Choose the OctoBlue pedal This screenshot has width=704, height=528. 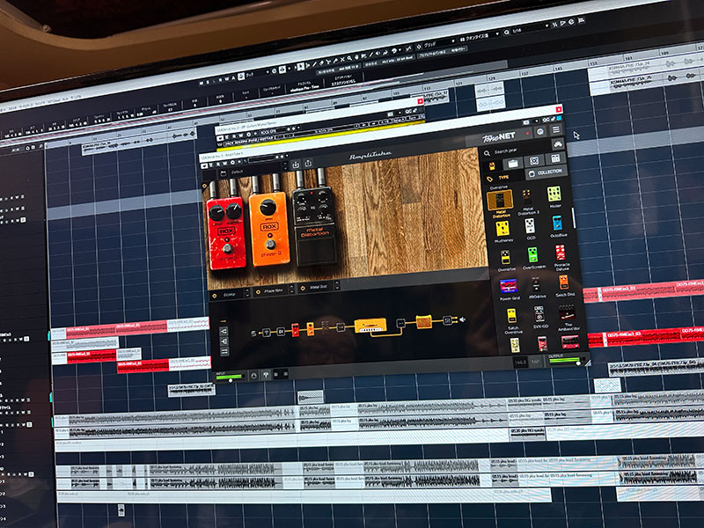(x=557, y=224)
